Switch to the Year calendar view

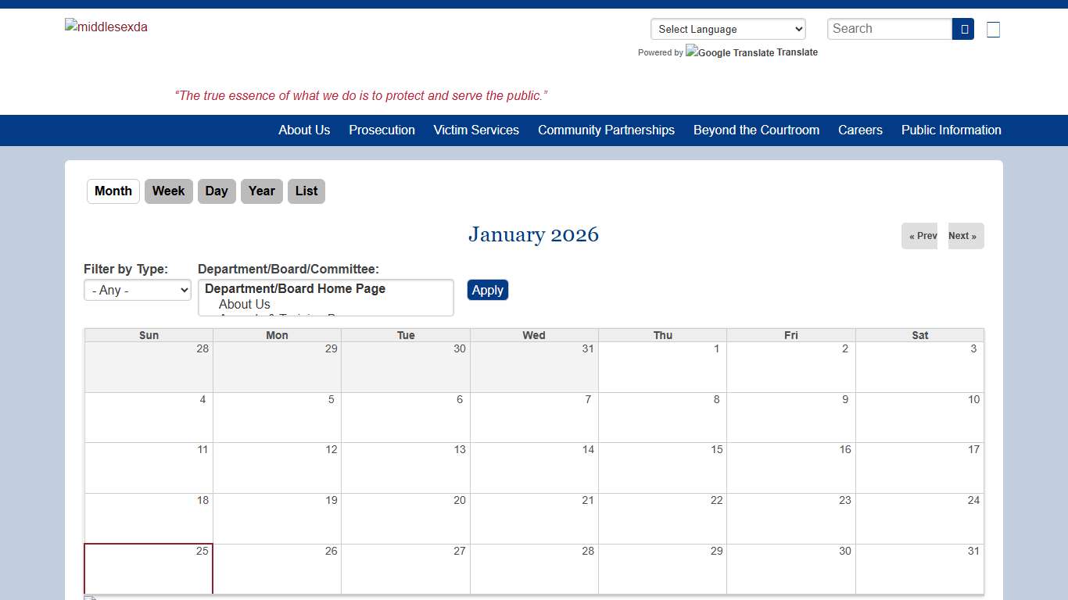pyautogui.click(x=261, y=191)
